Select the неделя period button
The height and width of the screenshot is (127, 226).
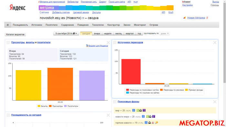coord(108,34)
